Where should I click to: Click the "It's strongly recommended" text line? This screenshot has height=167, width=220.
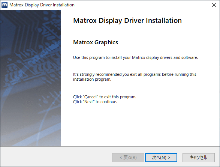pos(135,74)
